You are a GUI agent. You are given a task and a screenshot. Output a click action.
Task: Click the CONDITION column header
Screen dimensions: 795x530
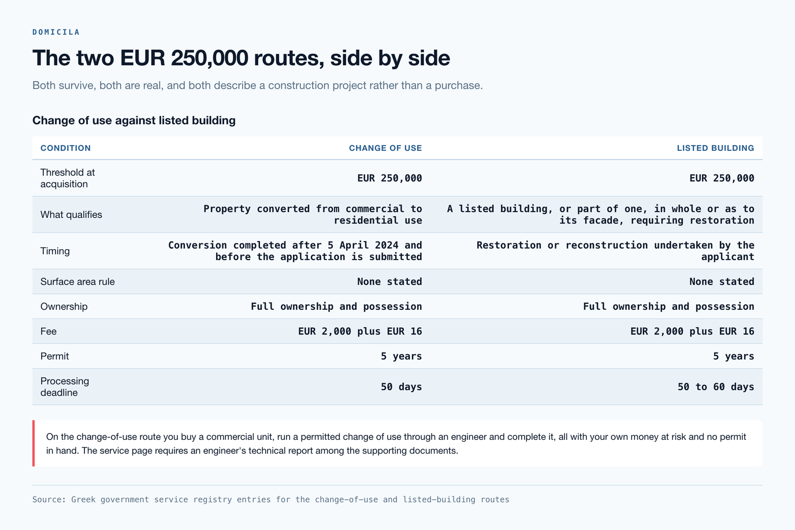[x=65, y=148]
